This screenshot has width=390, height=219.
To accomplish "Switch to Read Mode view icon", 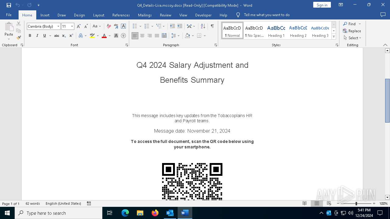I will 304,203.
